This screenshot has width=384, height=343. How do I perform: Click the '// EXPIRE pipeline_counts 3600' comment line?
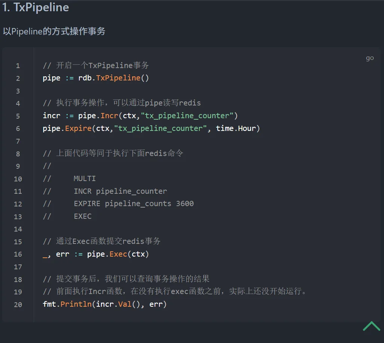(x=118, y=204)
